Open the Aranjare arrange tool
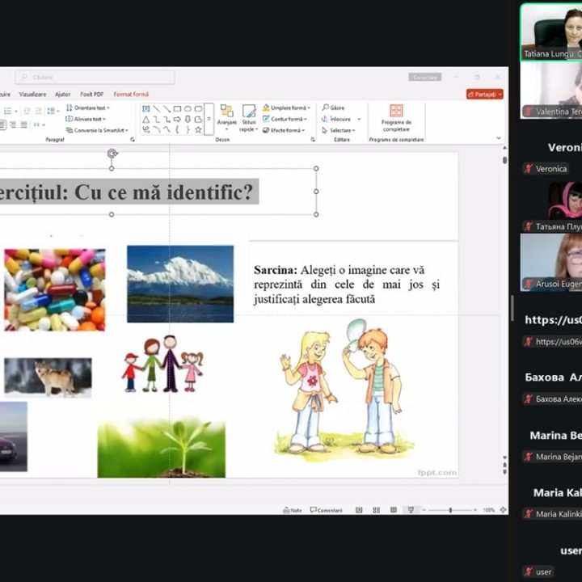This screenshot has width=582, height=582. [x=226, y=117]
